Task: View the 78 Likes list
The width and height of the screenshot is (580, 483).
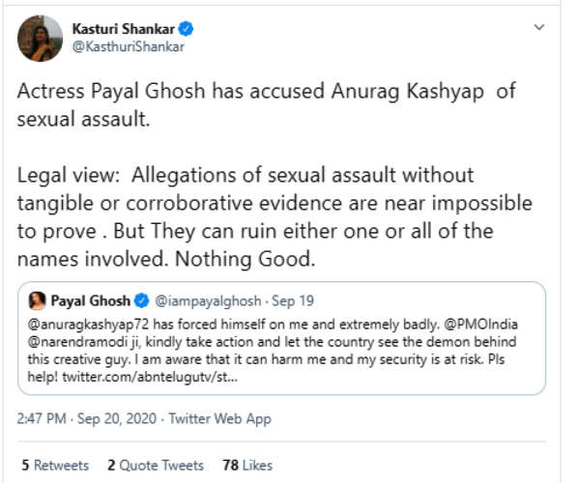Action: pyautogui.click(x=247, y=466)
